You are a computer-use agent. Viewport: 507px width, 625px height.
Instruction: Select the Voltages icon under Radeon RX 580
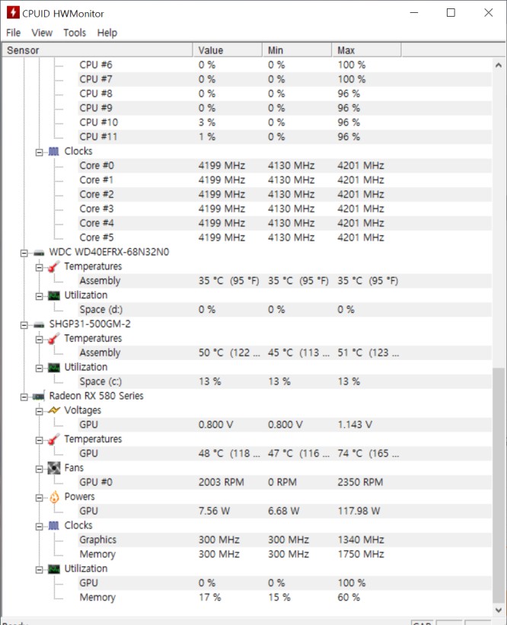pyautogui.click(x=53, y=410)
